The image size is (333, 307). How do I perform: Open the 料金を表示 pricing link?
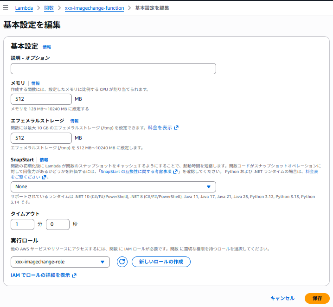pos(160,128)
